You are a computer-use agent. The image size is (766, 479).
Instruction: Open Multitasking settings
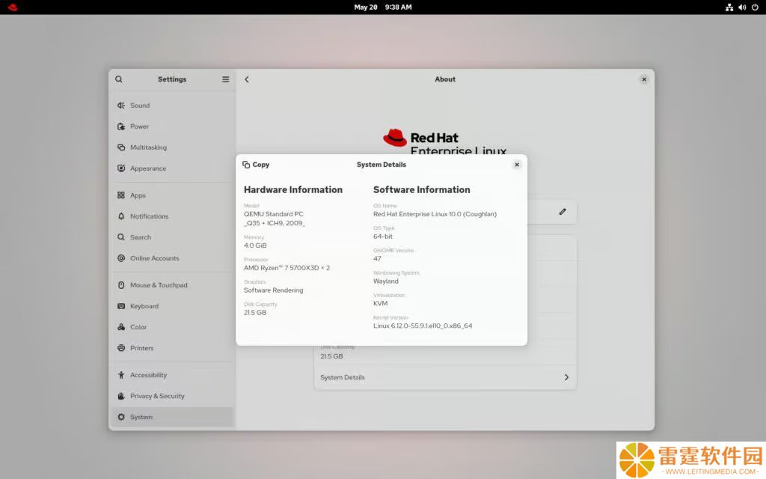(x=173, y=147)
